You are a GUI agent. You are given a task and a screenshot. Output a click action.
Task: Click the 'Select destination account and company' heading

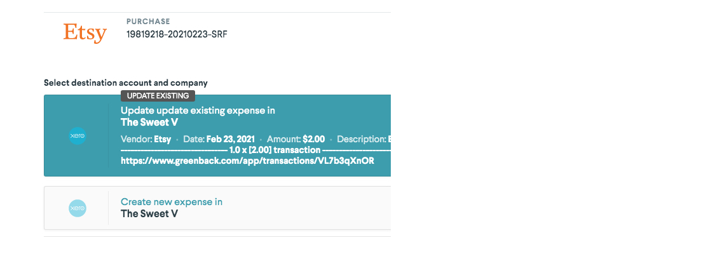click(126, 83)
